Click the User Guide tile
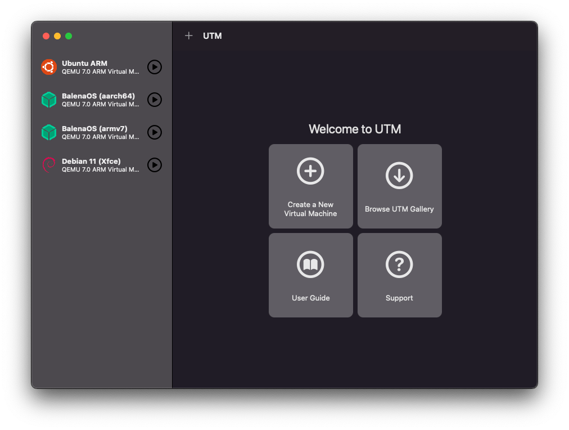 (310, 275)
